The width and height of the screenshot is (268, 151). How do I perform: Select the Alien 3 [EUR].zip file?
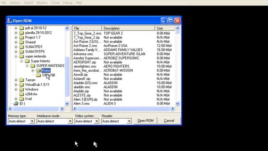85,99
